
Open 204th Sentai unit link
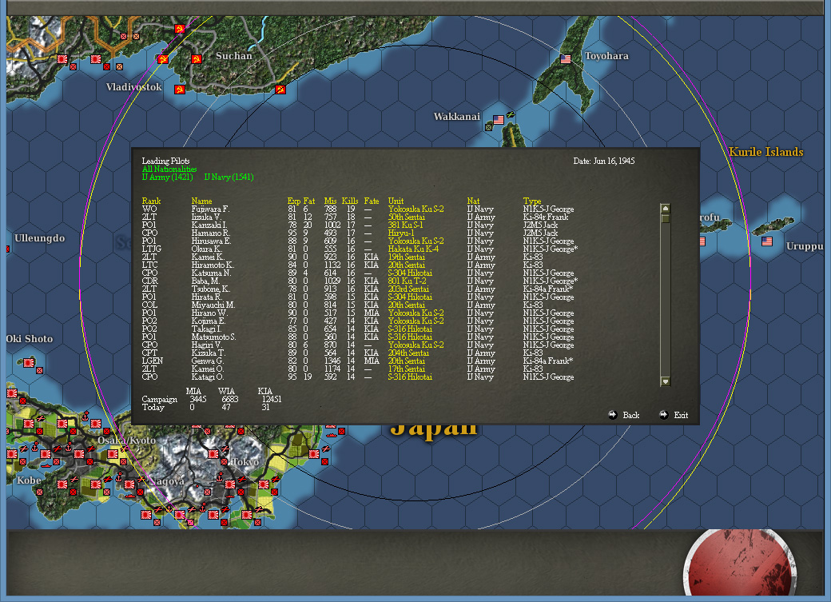pyautogui.click(x=408, y=353)
